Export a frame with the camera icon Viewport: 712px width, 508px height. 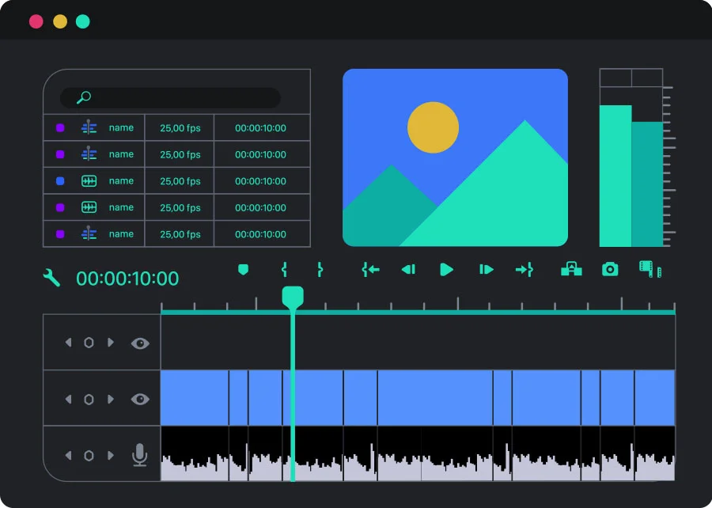click(x=610, y=269)
